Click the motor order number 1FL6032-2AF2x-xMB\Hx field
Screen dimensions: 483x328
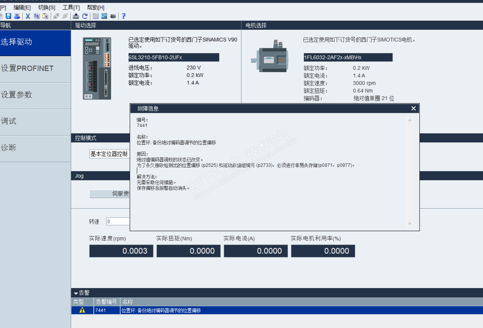tap(348, 57)
